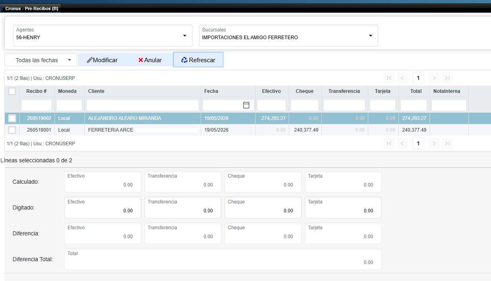Click the Diferencia Total field
This screenshot has height=281, width=491.
pyautogui.click(x=223, y=259)
